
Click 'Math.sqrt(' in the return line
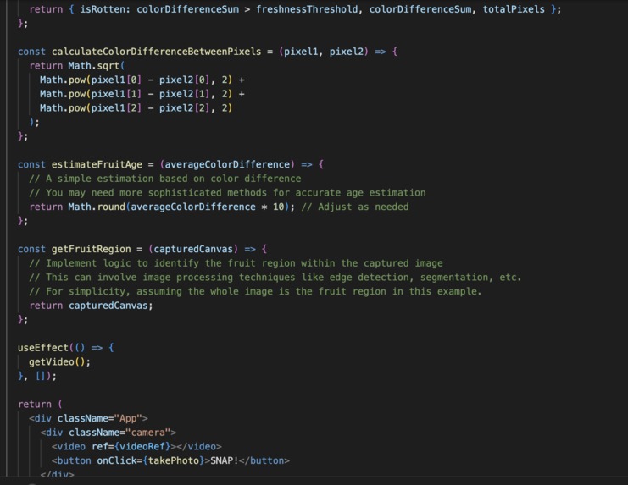pos(96,65)
